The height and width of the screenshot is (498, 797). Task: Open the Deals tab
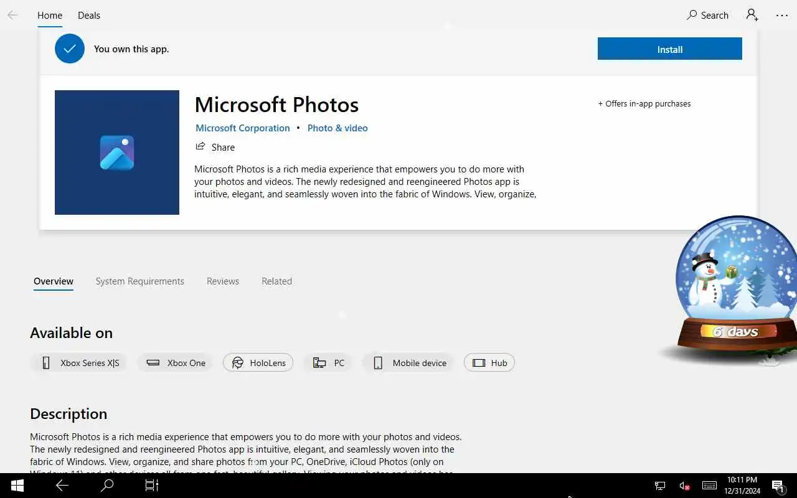coord(89,16)
